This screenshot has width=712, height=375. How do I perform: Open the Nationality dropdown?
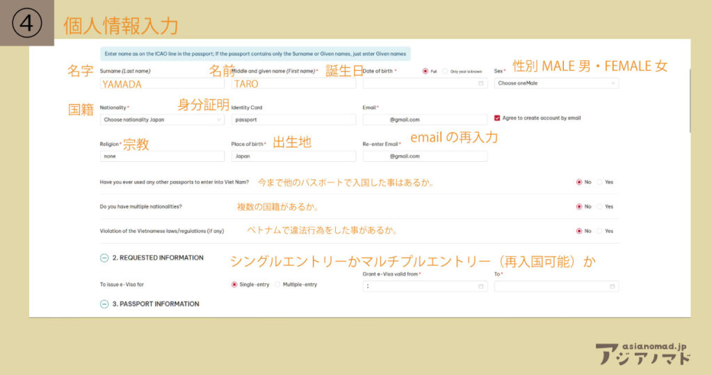161,119
